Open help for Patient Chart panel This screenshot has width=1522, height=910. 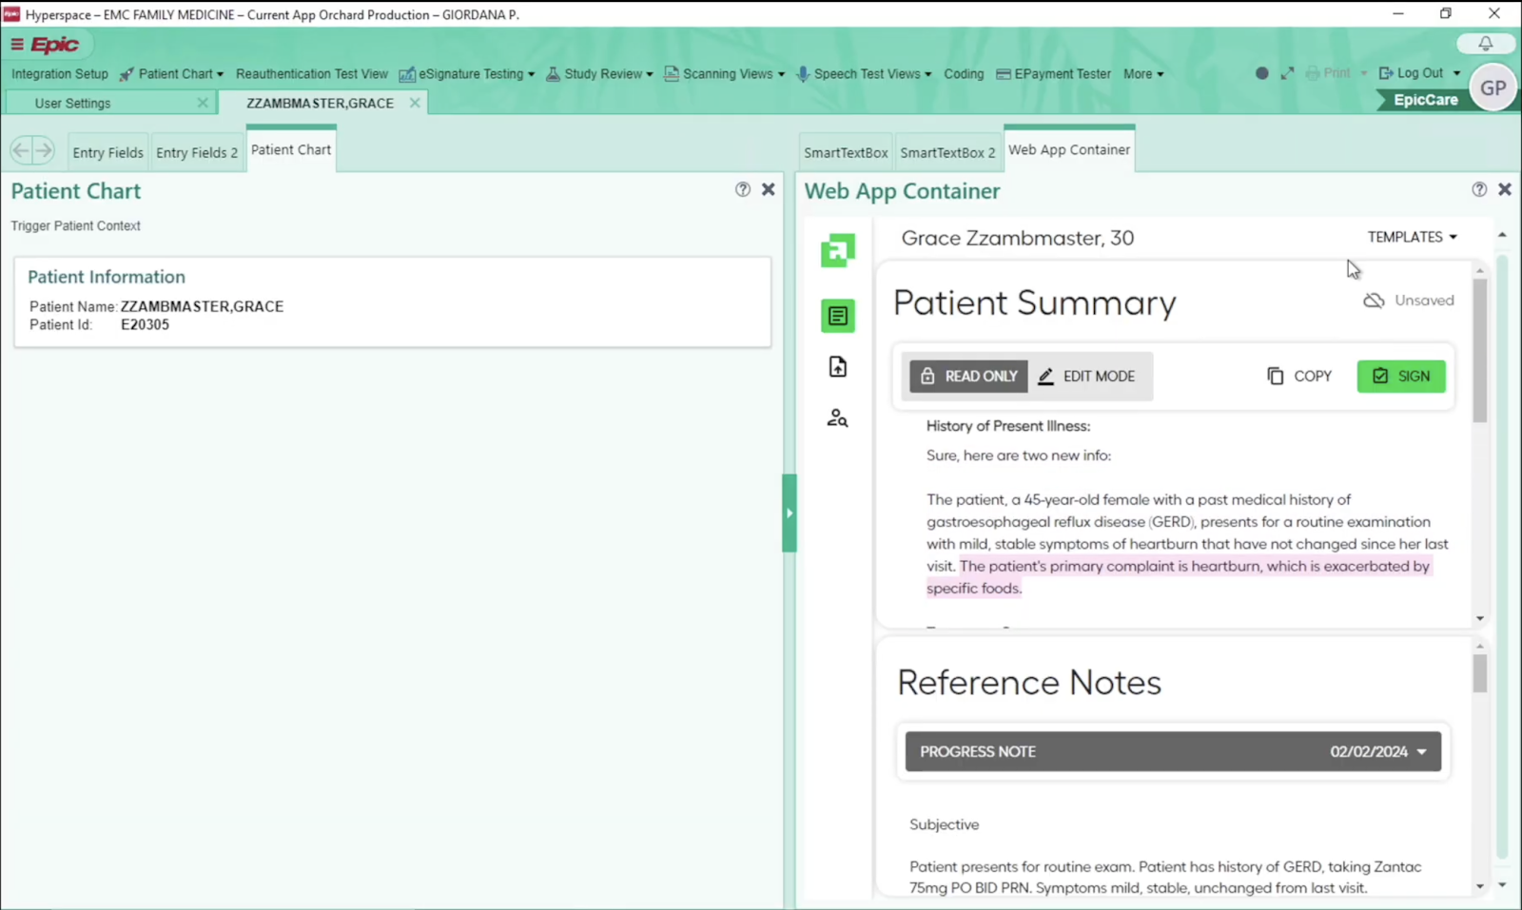pos(742,189)
